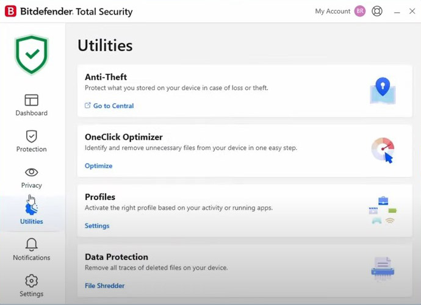Viewport: 421px width, 305px height.
Task: Select the Utilities sidebar item
Action: pos(31,213)
